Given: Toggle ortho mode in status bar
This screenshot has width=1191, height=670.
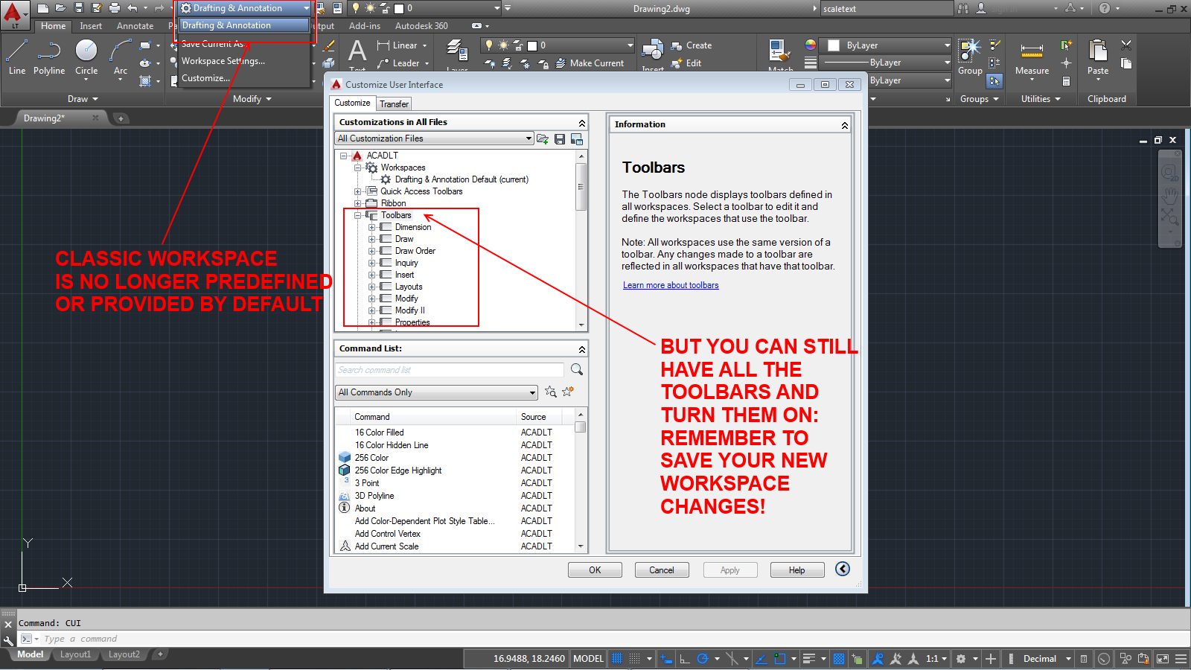Looking at the screenshot, I should [685, 659].
